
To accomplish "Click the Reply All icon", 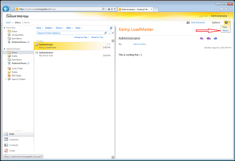I will point(208,38).
